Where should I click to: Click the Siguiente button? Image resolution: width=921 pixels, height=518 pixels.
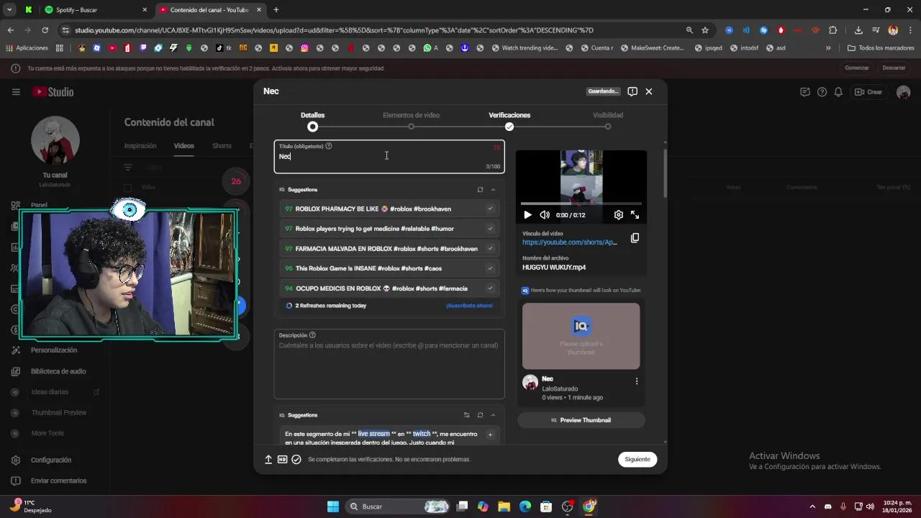click(x=638, y=460)
